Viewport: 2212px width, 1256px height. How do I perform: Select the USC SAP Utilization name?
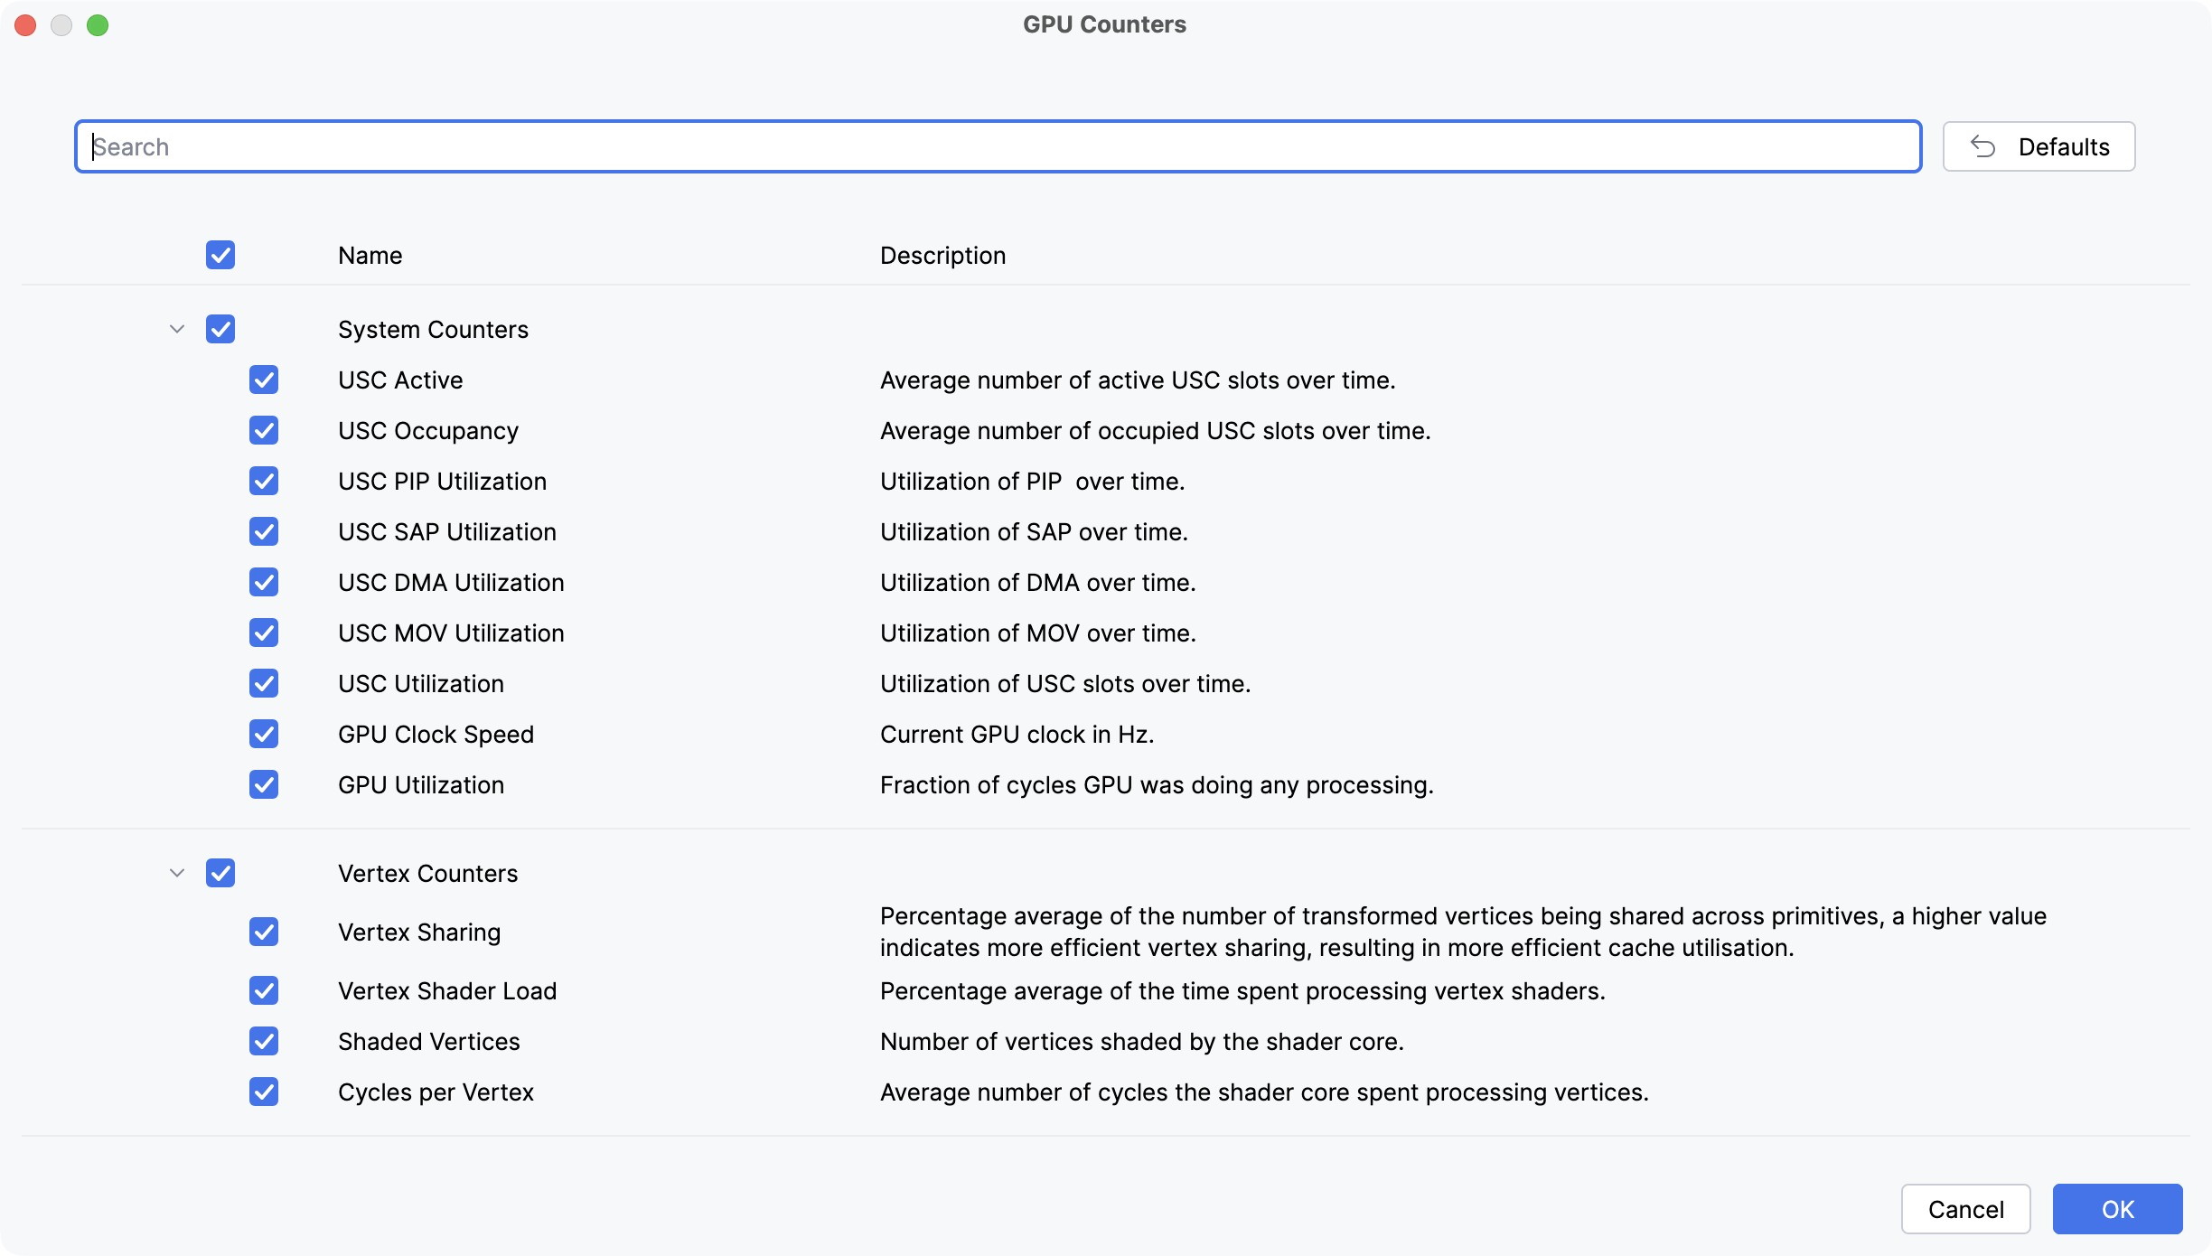click(446, 532)
